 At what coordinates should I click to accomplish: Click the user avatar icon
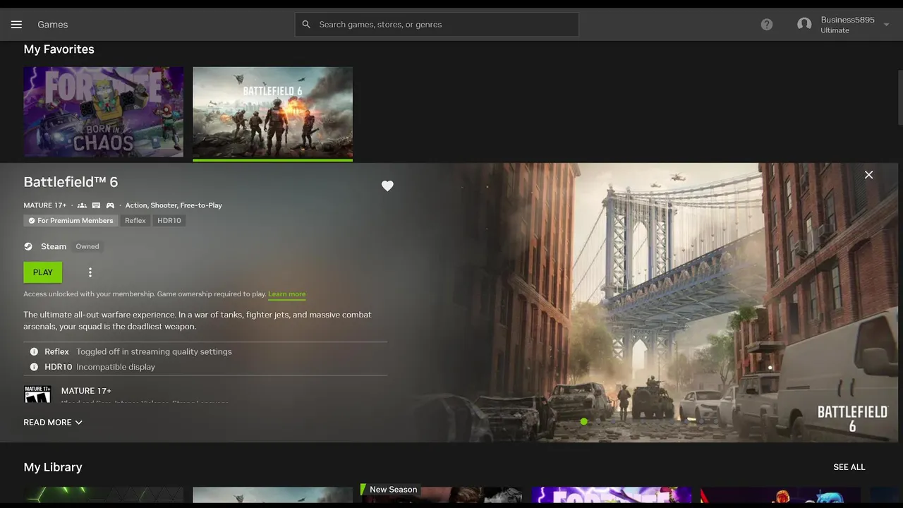pos(804,24)
